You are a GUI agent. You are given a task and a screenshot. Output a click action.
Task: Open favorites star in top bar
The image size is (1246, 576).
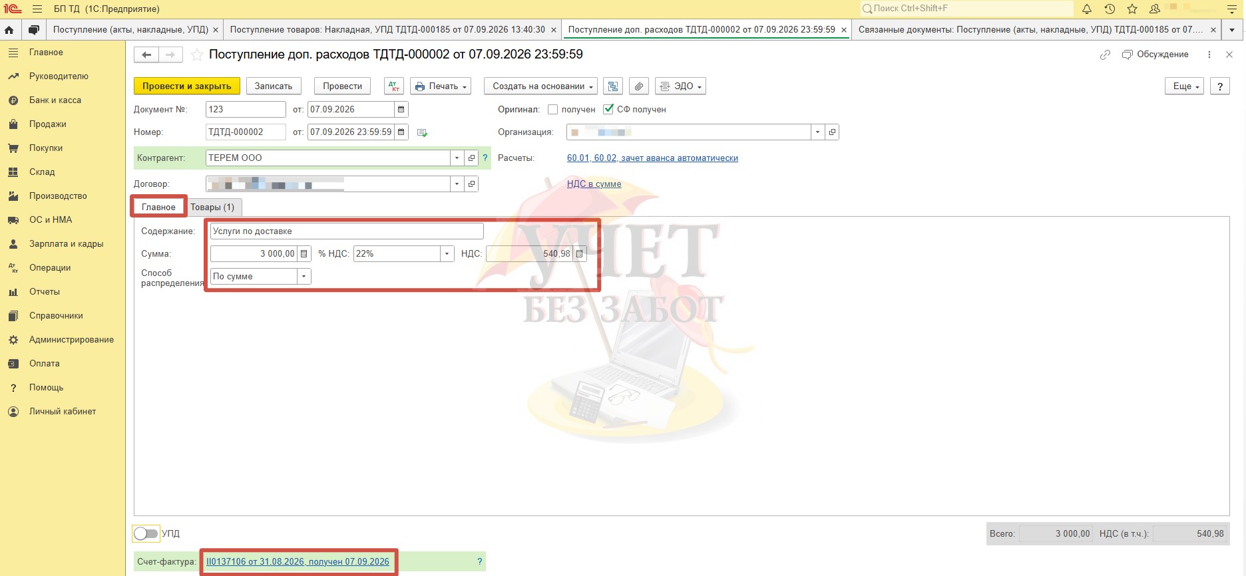tap(1132, 9)
